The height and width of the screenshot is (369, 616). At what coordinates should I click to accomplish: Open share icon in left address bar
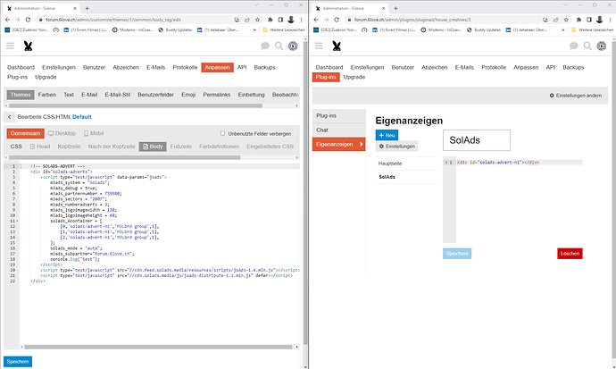(x=247, y=20)
